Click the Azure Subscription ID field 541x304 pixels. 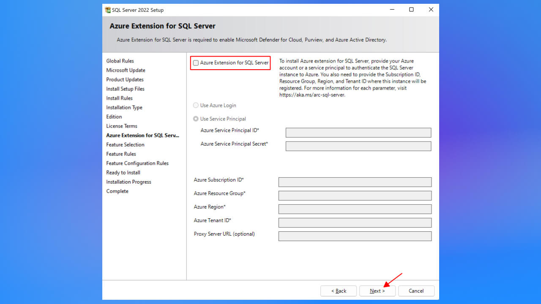[x=355, y=182]
